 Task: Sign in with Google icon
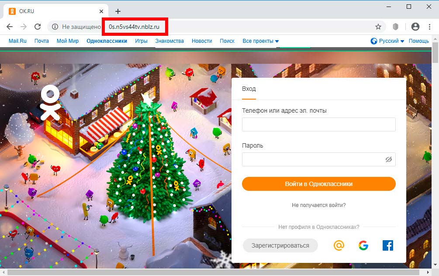[x=363, y=245]
